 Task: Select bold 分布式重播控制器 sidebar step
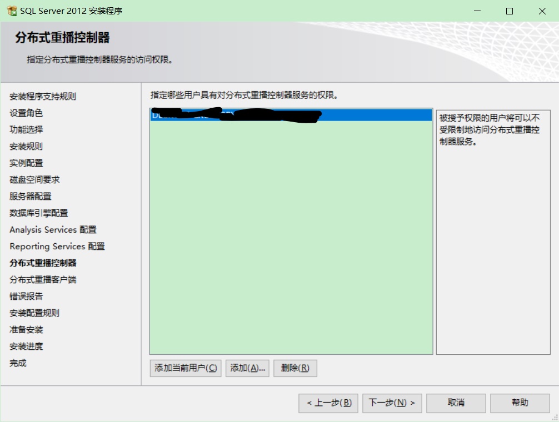tap(43, 263)
